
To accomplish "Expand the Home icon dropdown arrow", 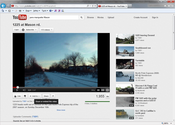I will 6,11.
